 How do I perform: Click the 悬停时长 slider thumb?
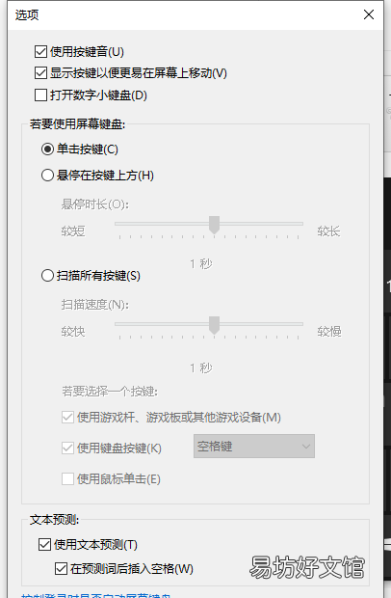(215, 225)
